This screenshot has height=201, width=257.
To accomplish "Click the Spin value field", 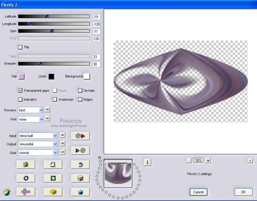I will [x=96, y=32].
